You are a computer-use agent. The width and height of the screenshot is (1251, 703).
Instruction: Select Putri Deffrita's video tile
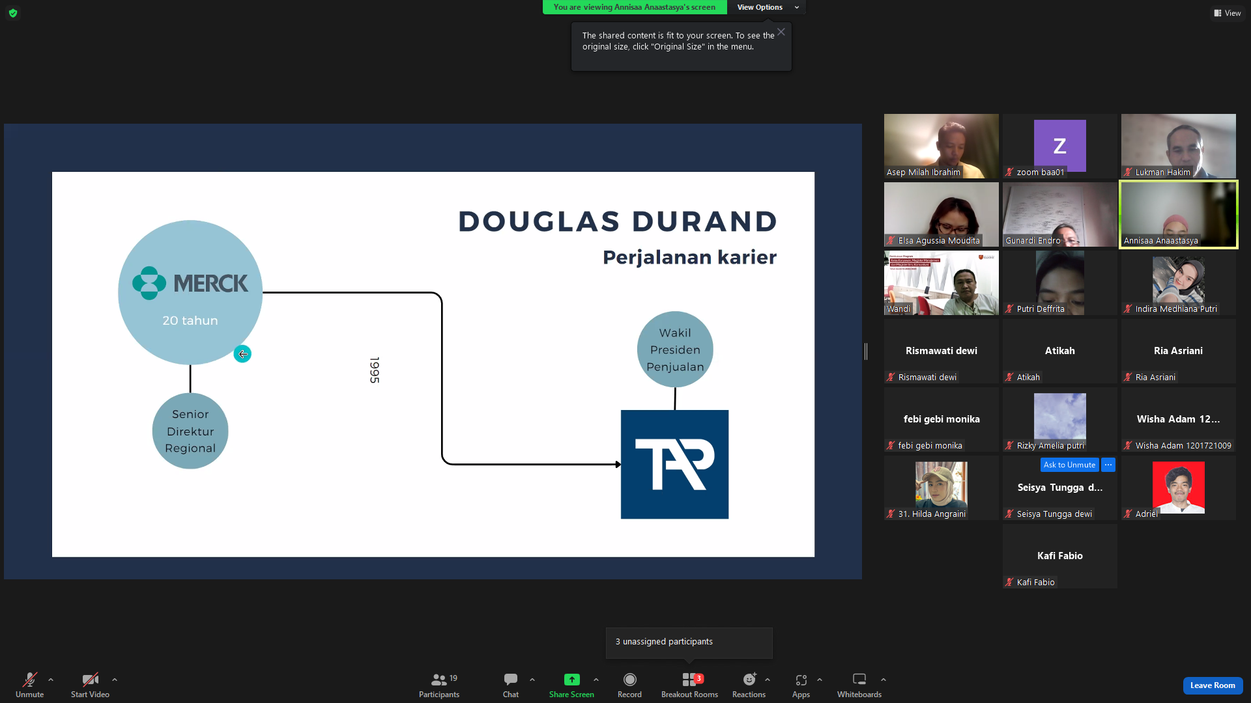coord(1059,283)
